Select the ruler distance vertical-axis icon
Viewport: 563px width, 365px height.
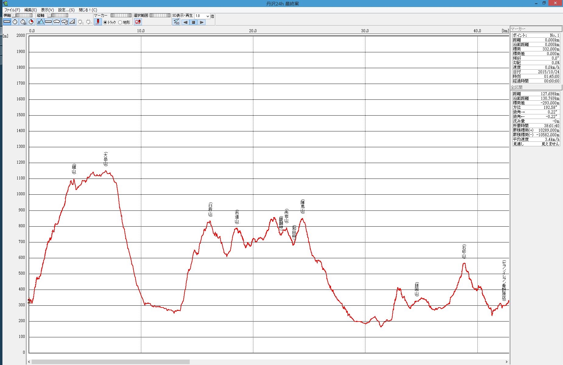click(x=48, y=22)
